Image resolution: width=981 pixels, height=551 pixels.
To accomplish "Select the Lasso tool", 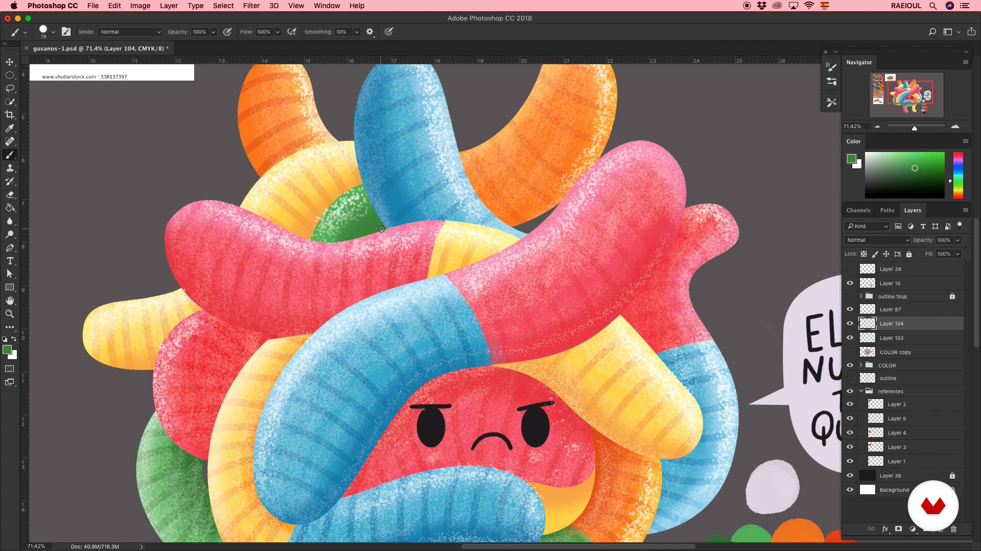I will point(10,88).
